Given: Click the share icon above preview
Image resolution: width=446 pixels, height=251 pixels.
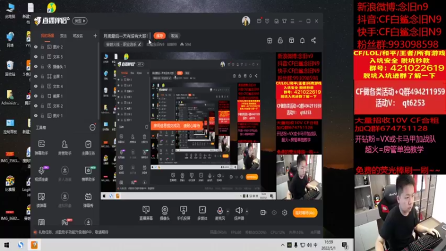Looking at the screenshot, I should 313,40.
